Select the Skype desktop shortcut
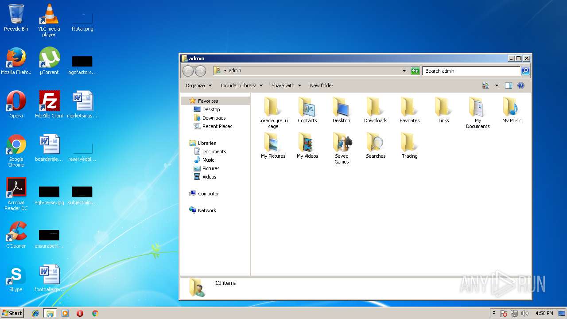Image resolution: width=567 pixels, height=319 pixels. coord(16,278)
